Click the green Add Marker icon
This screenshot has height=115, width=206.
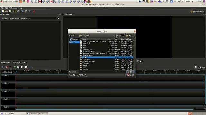pos(15,67)
